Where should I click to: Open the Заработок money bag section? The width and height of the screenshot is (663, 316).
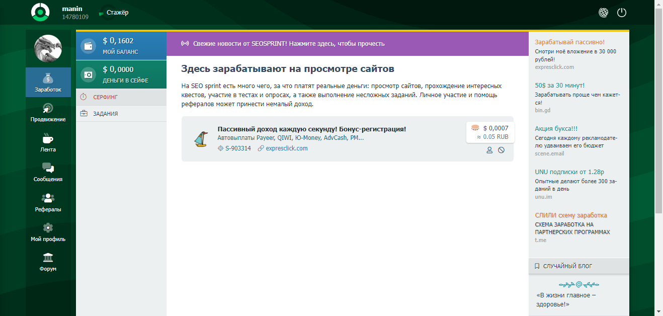coord(48,83)
